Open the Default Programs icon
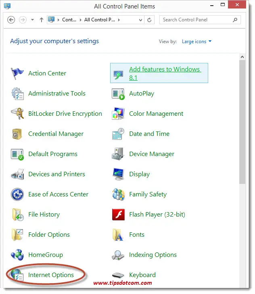This screenshot has width=255, height=294. [x=17, y=154]
